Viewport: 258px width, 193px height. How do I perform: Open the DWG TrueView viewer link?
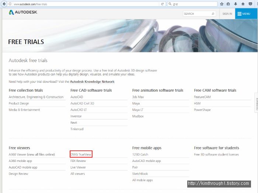81,155
